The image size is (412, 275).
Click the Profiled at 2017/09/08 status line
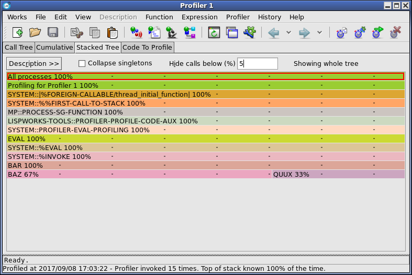(x=164, y=269)
